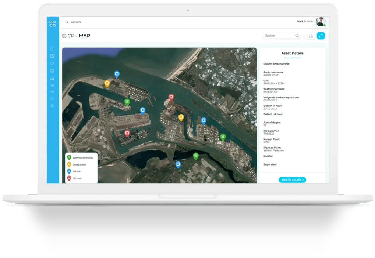Screen dimensions: 375x258
Task: Click the blue fullscreen/expand icon above the map
Action: pyautogui.click(x=321, y=36)
